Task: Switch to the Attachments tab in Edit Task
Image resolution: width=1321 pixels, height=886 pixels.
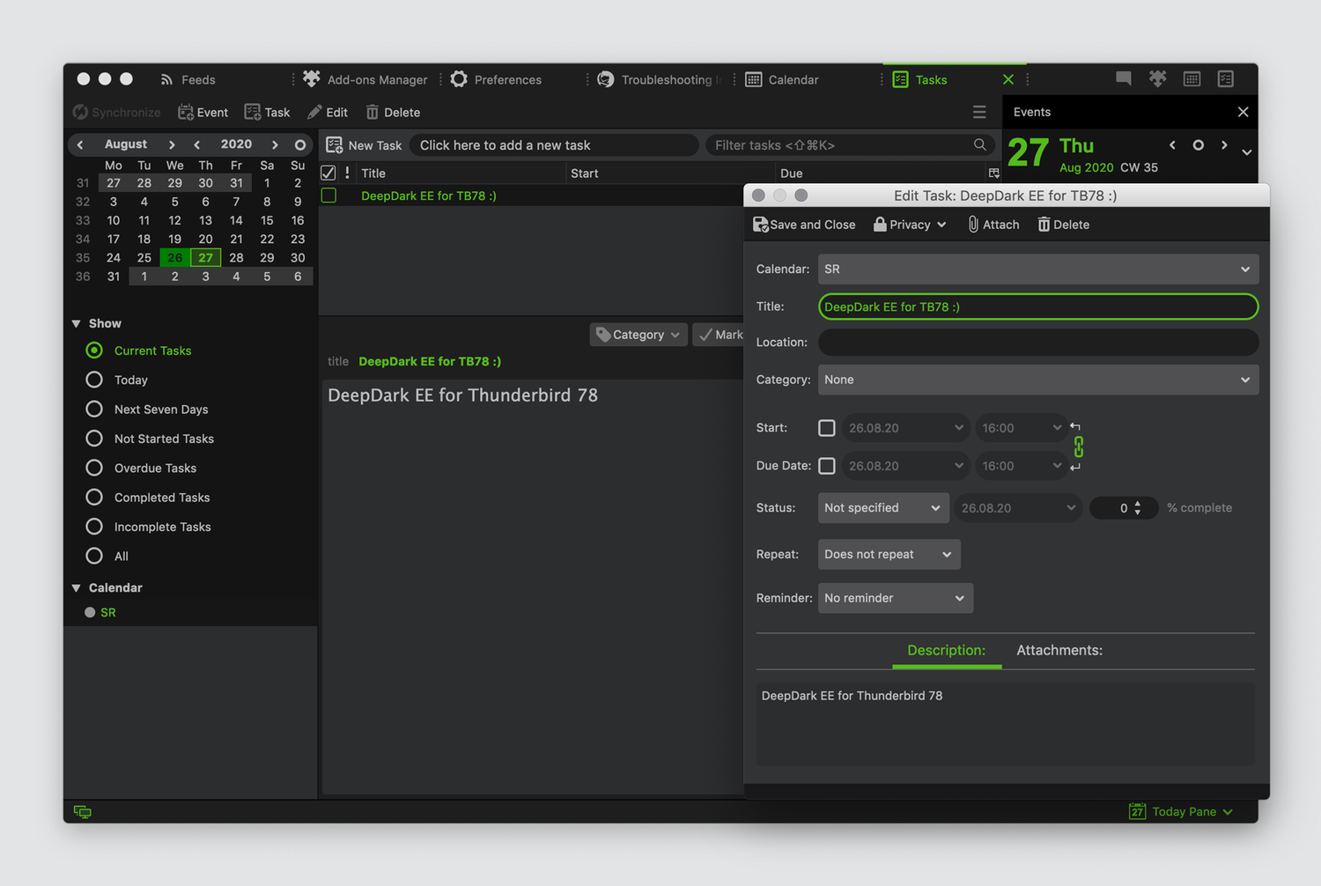Action: tap(1059, 650)
